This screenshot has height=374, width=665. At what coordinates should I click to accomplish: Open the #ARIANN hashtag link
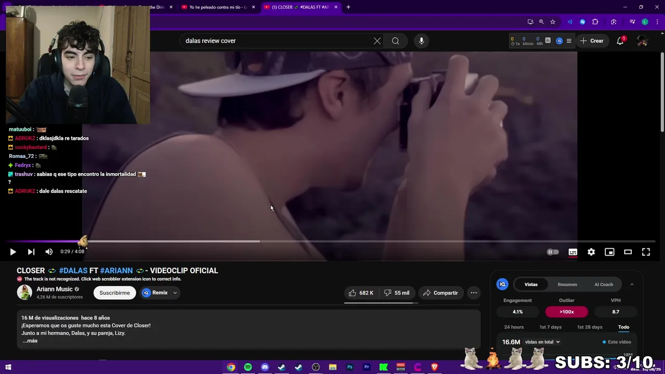pos(116,271)
